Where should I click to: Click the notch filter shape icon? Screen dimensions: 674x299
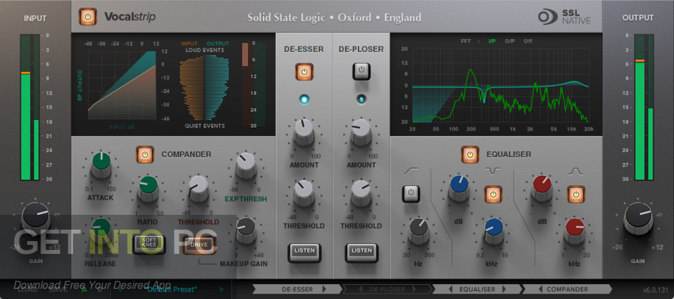click(x=493, y=171)
